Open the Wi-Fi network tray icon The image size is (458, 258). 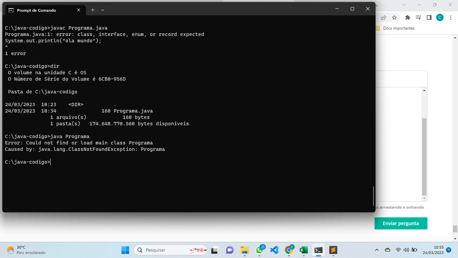[x=398, y=250]
